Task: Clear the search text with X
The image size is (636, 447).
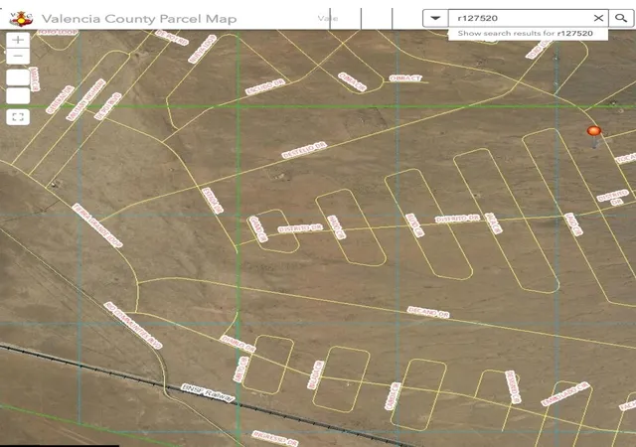Action: pos(598,18)
